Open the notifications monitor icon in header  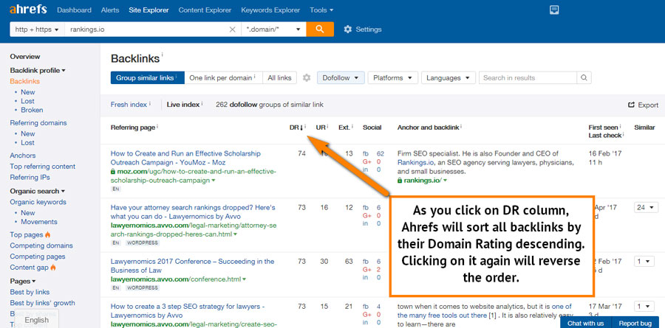click(x=554, y=10)
